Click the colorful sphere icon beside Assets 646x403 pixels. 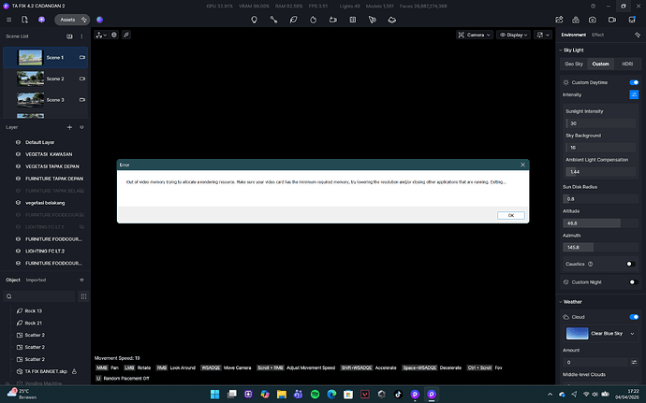[x=99, y=20]
